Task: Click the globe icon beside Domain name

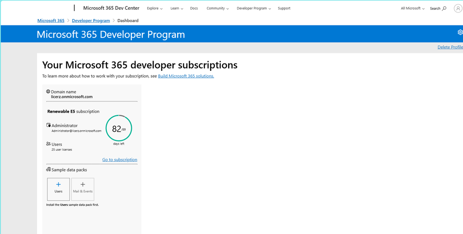Action: click(x=48, y=91)
